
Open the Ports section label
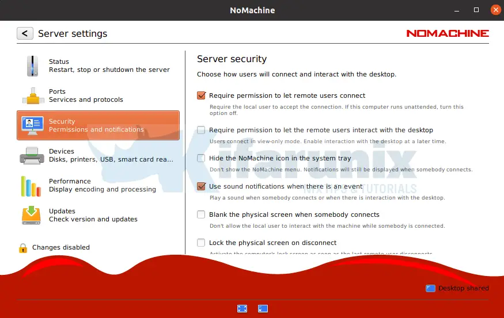[x=57, y=91]
